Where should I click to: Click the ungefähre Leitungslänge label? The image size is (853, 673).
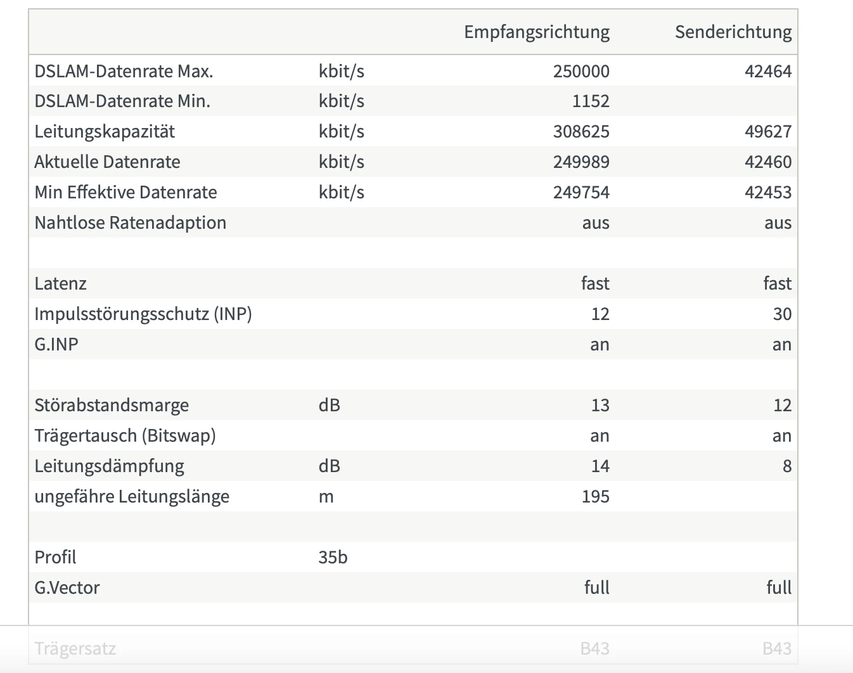[132, 497]
